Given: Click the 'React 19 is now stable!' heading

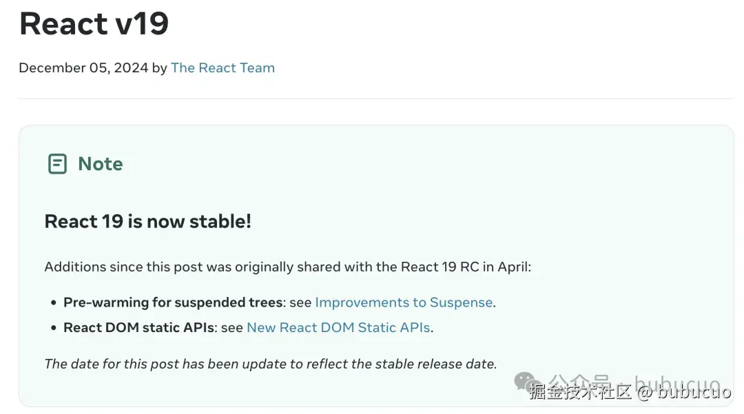Looking at the screenshot, I should pos(147,221).
